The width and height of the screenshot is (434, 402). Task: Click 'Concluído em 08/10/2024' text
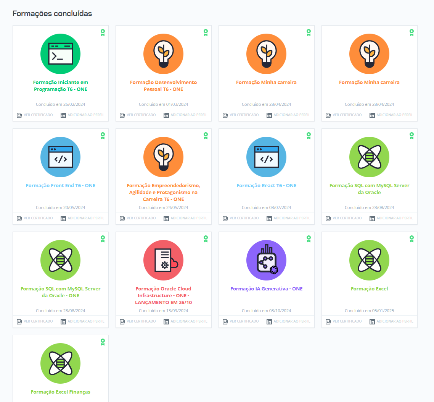[267, 311]
